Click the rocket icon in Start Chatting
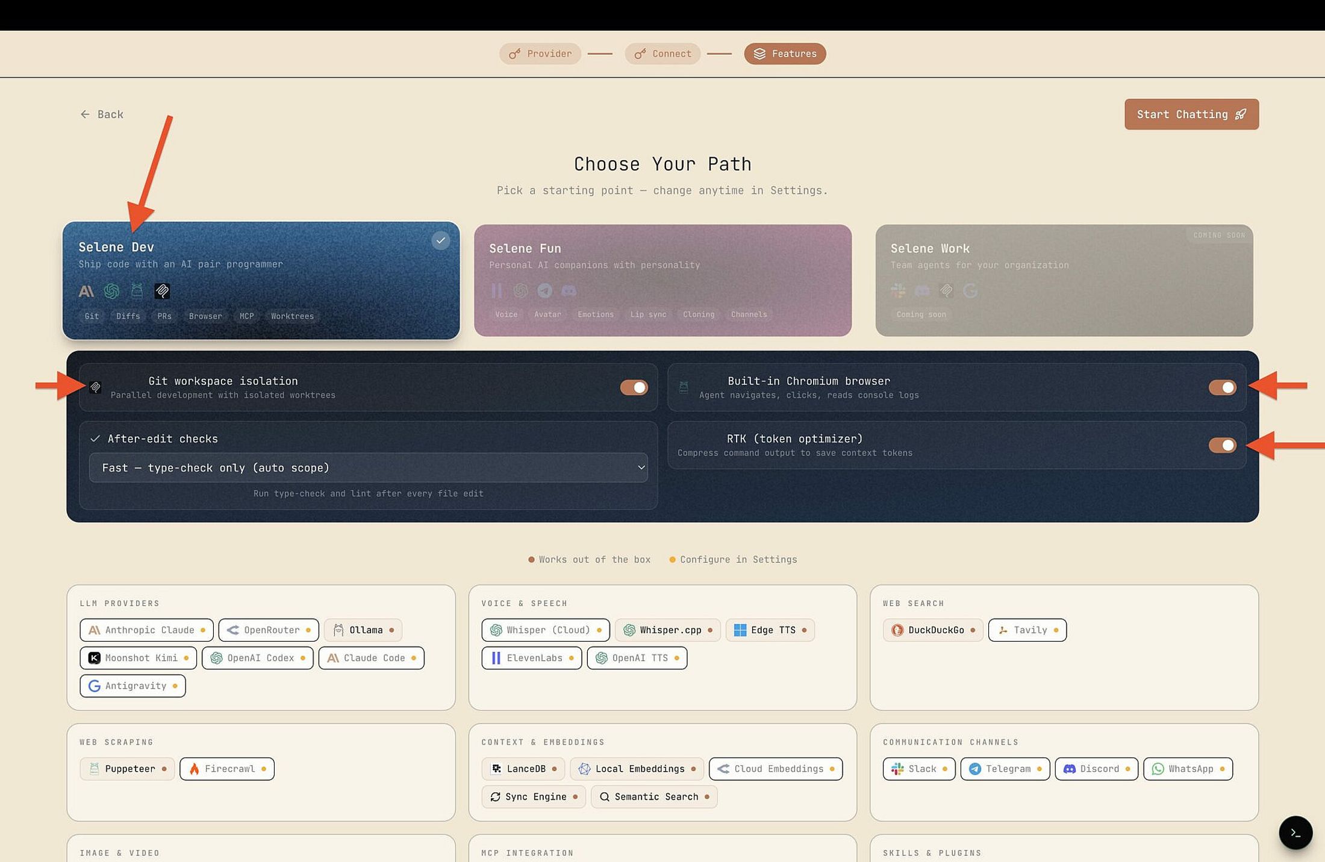1325x862 pixels. [x=1241, y=114]
